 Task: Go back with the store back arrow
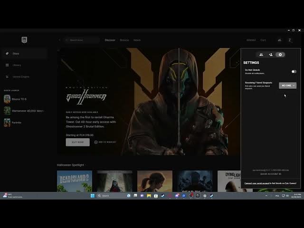click(x=59, y=40)
